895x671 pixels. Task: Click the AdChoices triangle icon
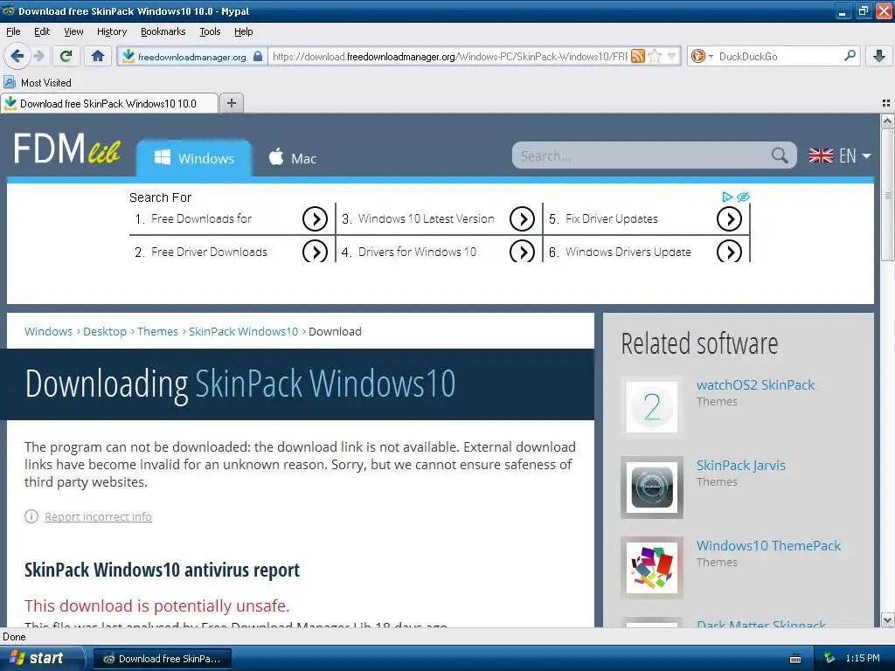(x=726, y=197)
